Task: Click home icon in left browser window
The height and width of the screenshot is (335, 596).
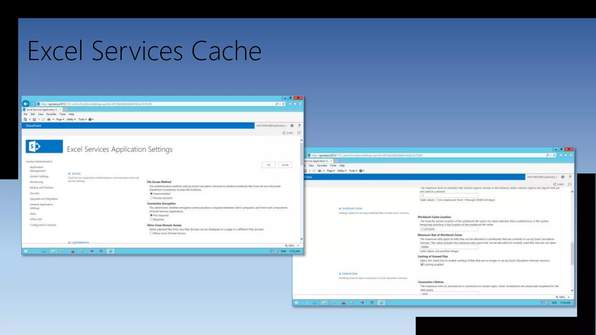Action: pos(290,104)
